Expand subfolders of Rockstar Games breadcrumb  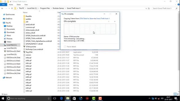pos(66,8)
